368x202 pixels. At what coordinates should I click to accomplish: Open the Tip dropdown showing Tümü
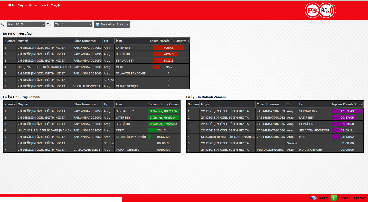click(73, 24)
